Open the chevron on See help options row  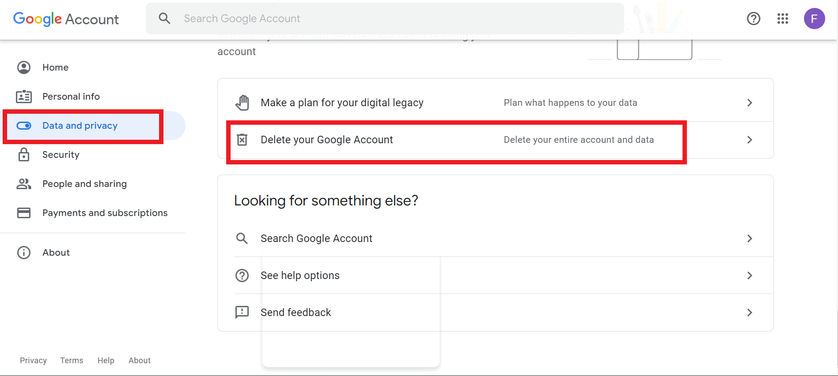pos(750,275)
